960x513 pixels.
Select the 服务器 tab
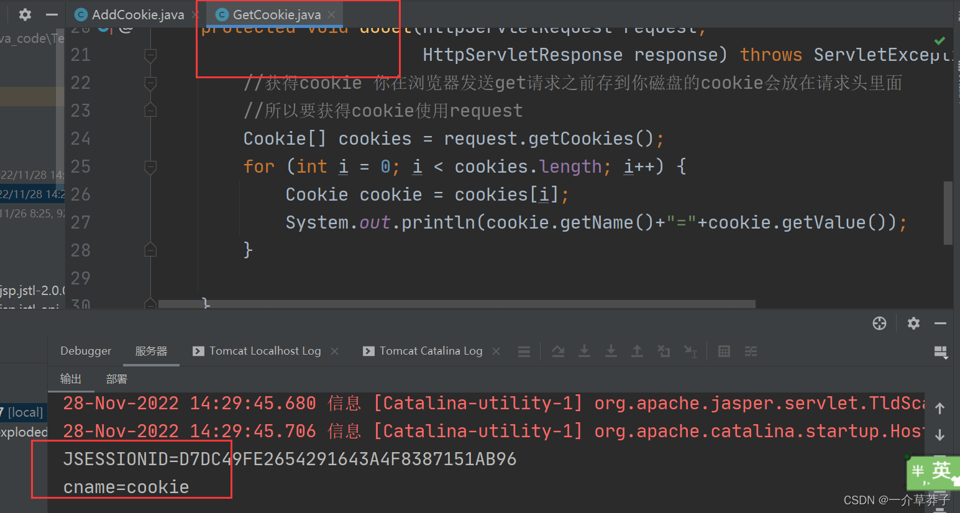coord(152,351)
